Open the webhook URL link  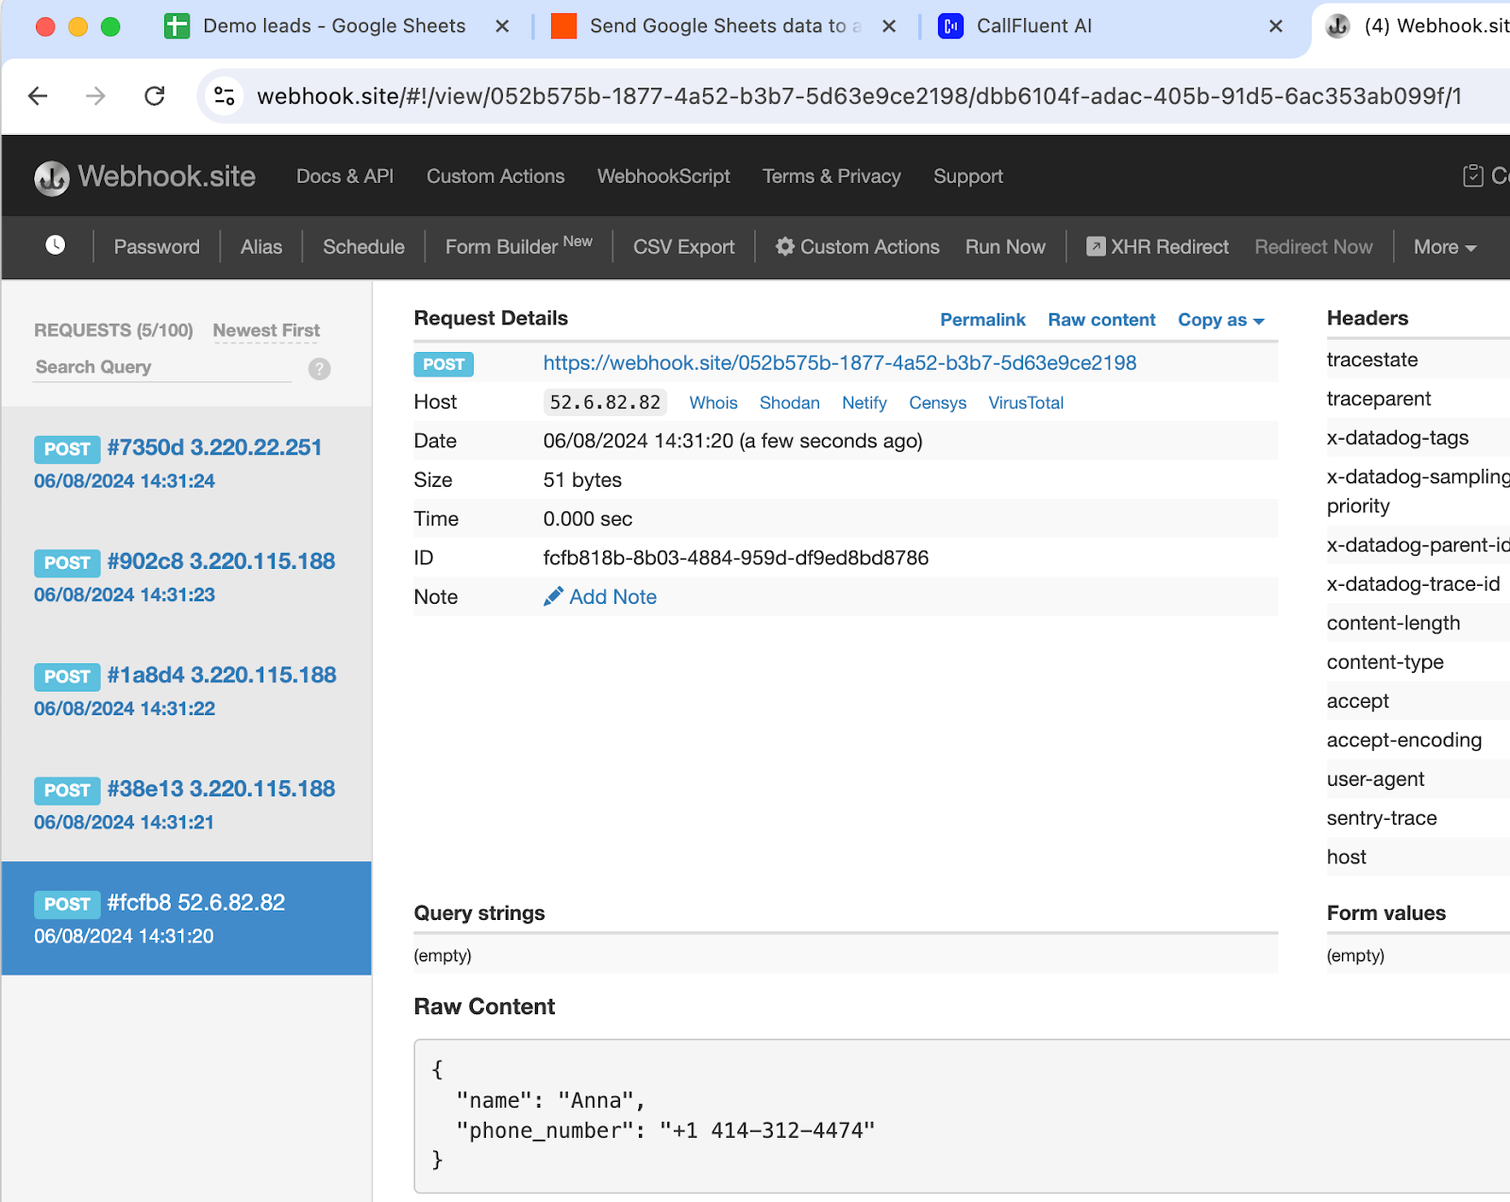[839, 363]
